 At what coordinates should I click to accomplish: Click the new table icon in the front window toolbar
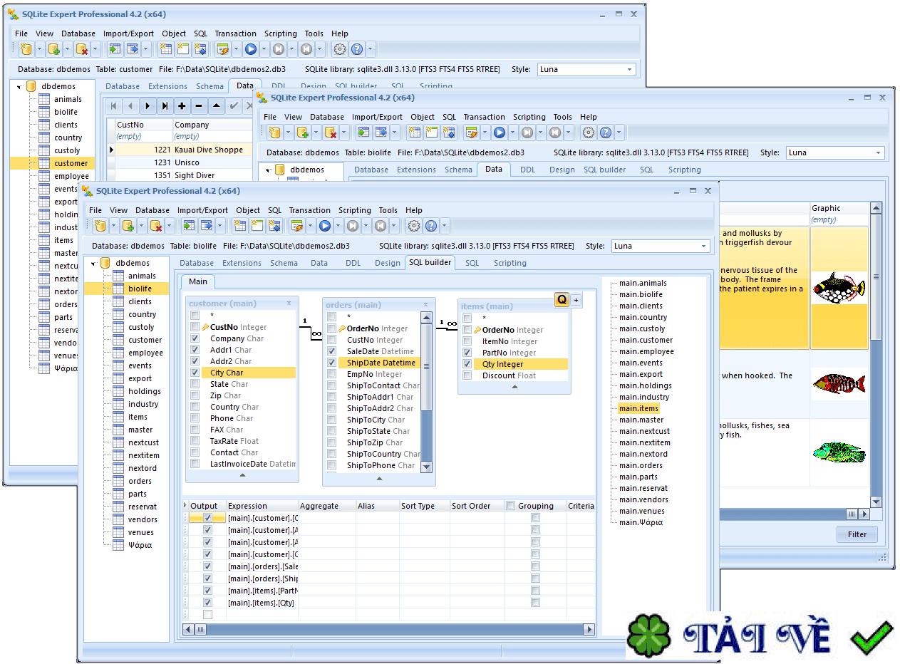240,226
